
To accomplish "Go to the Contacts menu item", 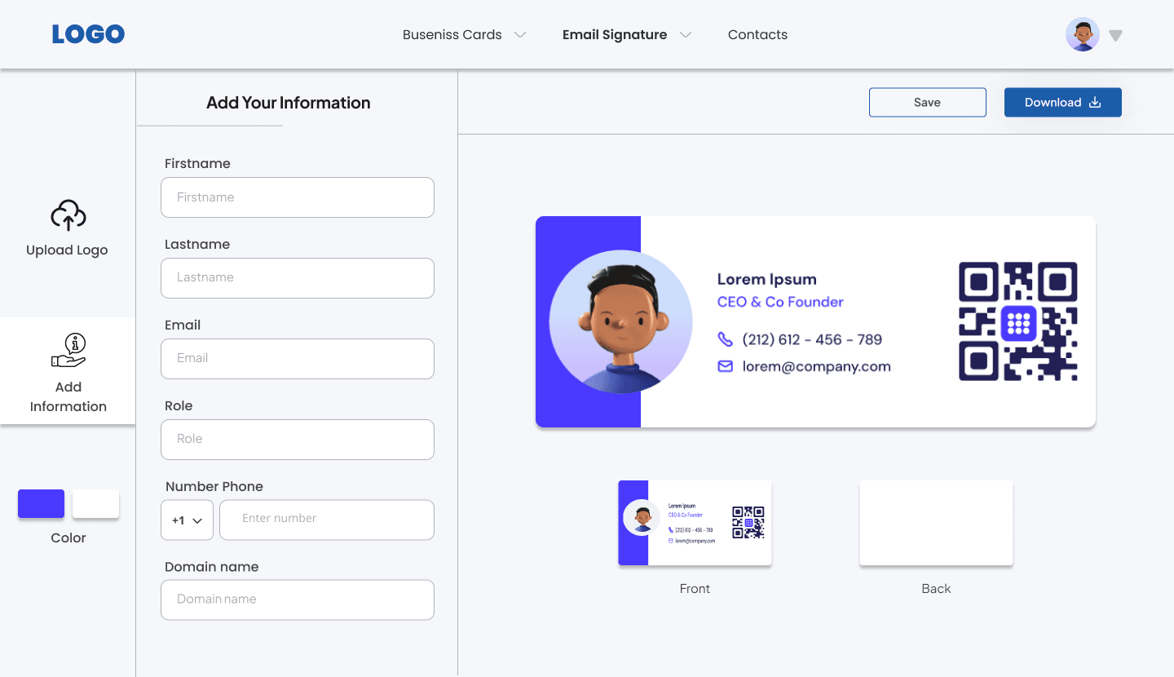I will click(x=757, y=35).
